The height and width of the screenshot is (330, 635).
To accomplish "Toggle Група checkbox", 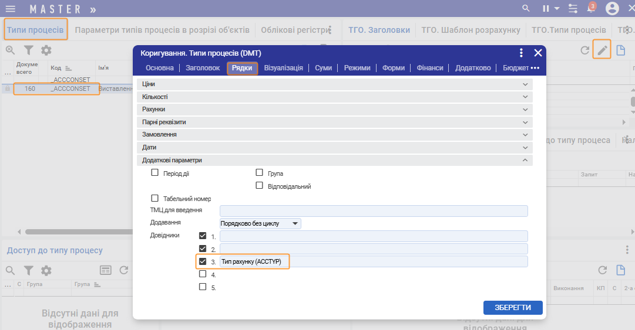I will coord(259,172).
